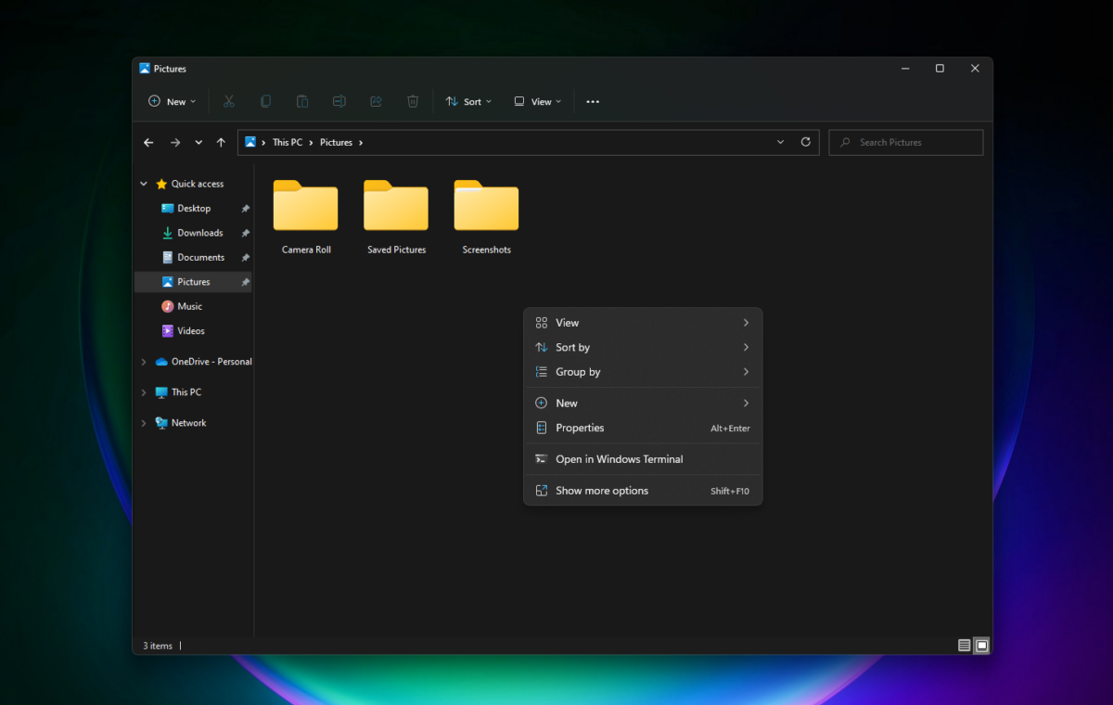Click the search magnifier icon
The height and width of the screenshot is (705, 1113).
pos(845,142)
